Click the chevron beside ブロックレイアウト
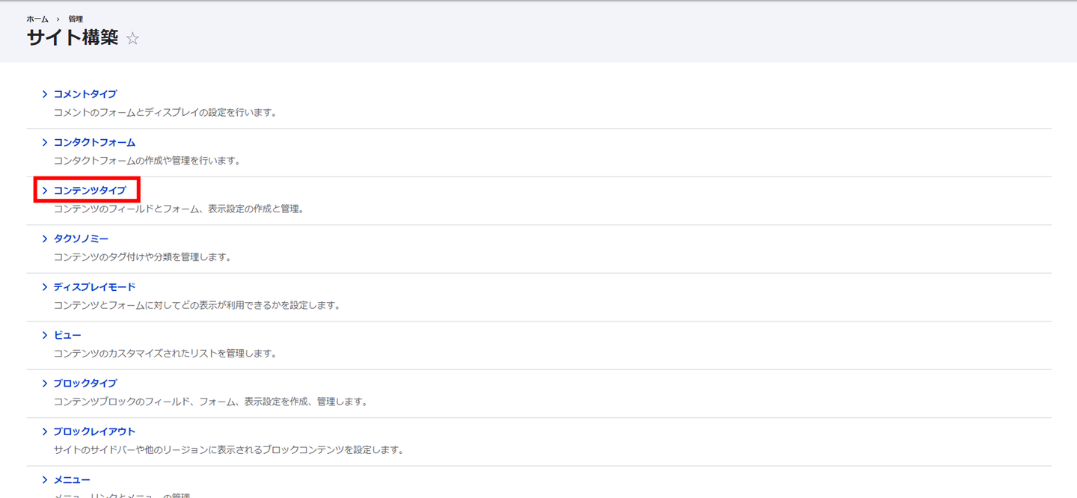Image resolution: width=1077 pixels, height=498 pixels. tap(45, 431)
